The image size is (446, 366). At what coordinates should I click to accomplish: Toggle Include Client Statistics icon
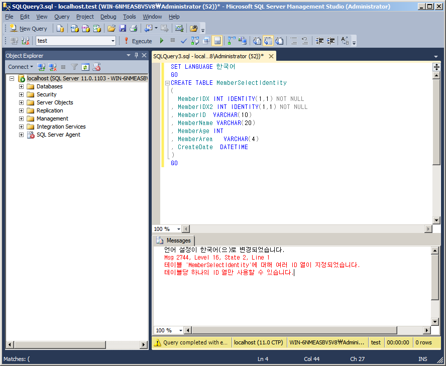pos(243,41)
